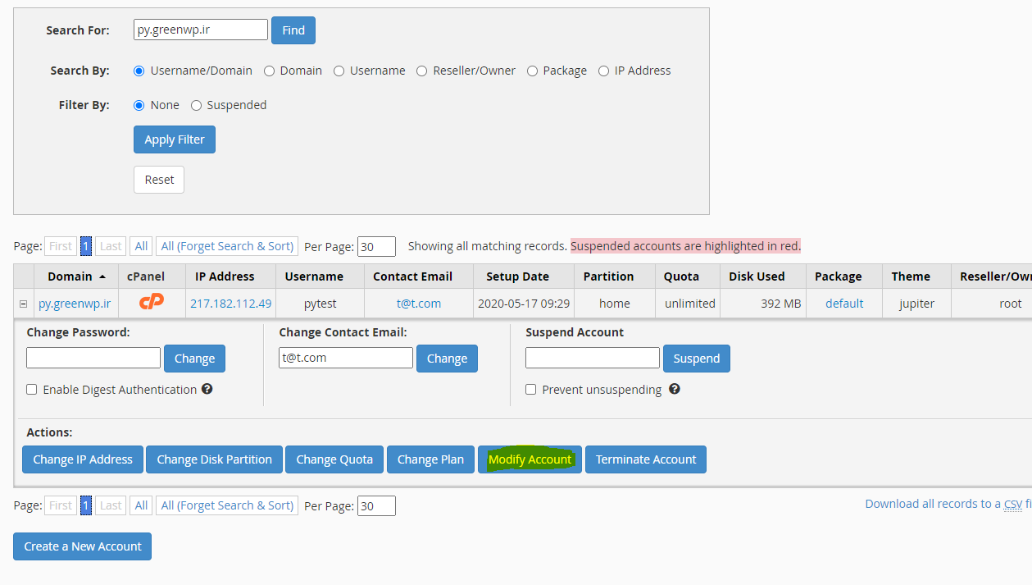This screenshot has width=1032, height=585.
Task: Click the Apply Filter button
Action: (175, 139)
